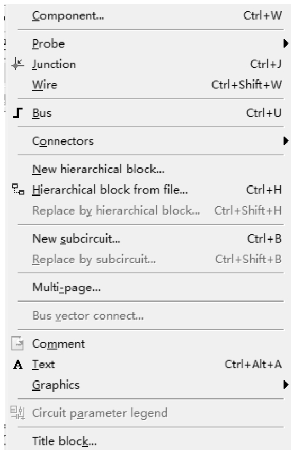Click the Circuit parameter legend icon
293x452 pixels.
18,412
